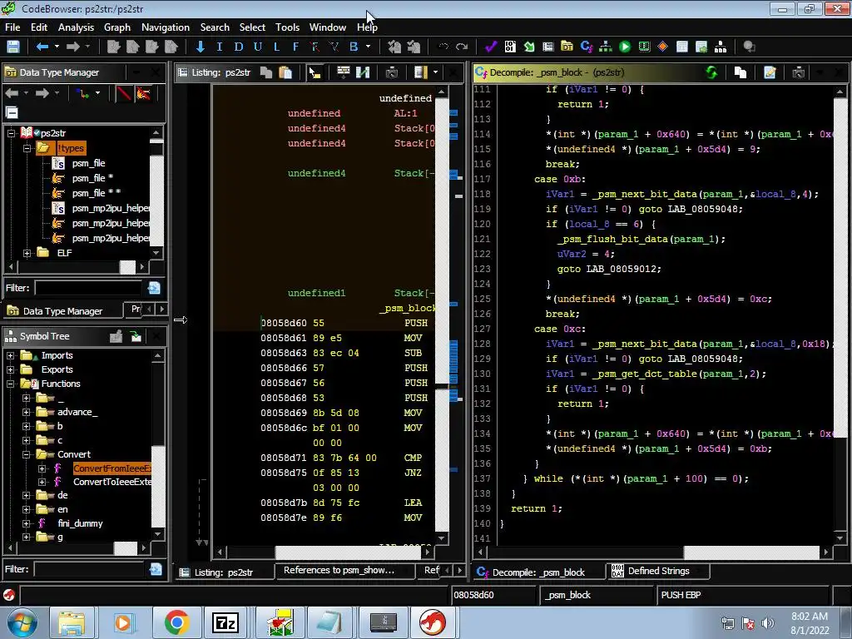The height and width of the screenshot is (639, 852).
Task: Toggle the 'D' data navigation icon
Action: 239,47
